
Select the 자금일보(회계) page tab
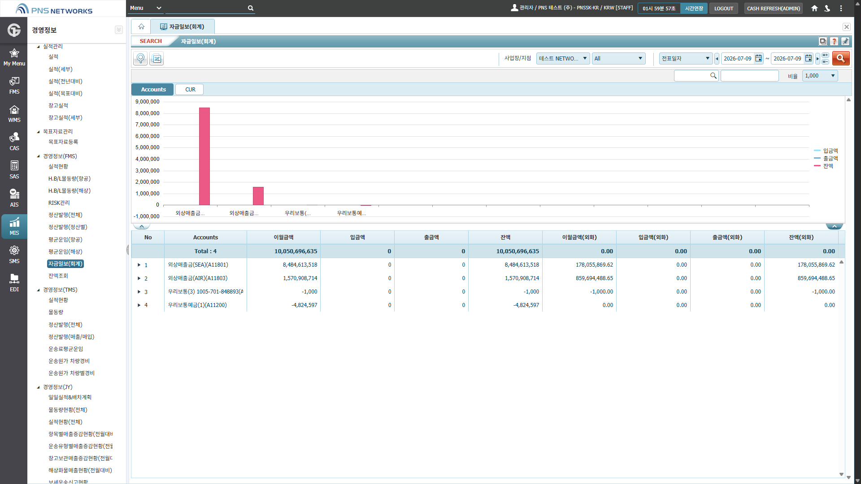183,26
